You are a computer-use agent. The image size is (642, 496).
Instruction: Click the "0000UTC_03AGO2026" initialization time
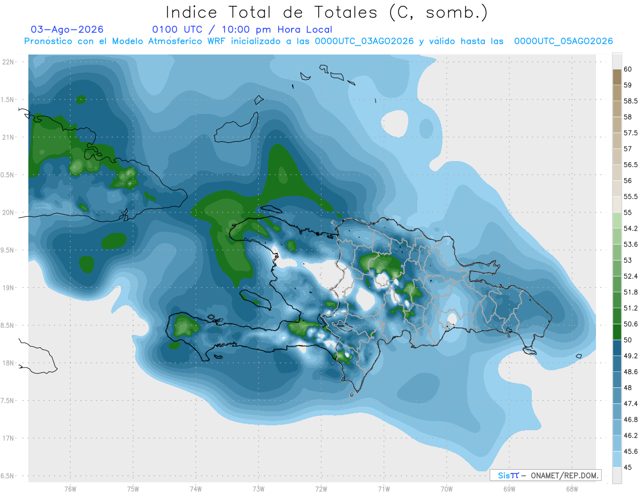click(364, 41)
